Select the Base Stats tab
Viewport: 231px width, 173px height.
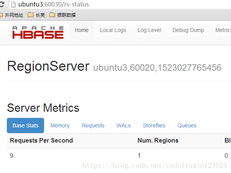tap(25, 125)
